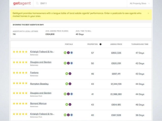Dismiss the yellow info banner
The height and width of the screenshot is (121, 162).
(x=148, y=13)
